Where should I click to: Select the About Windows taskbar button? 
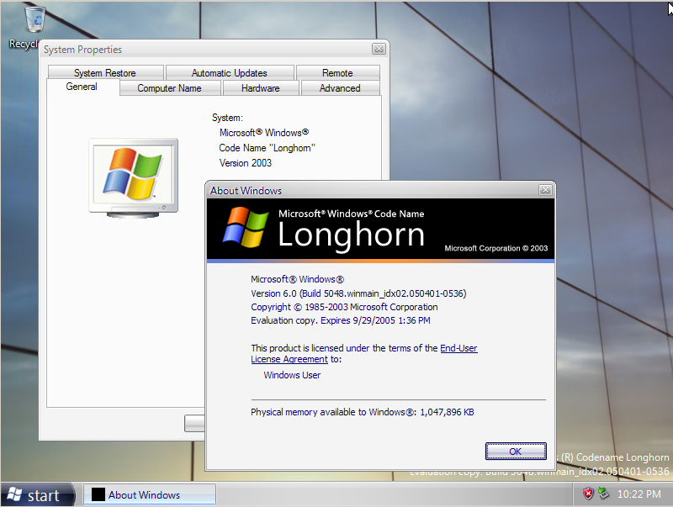click(x=149, y=494)
